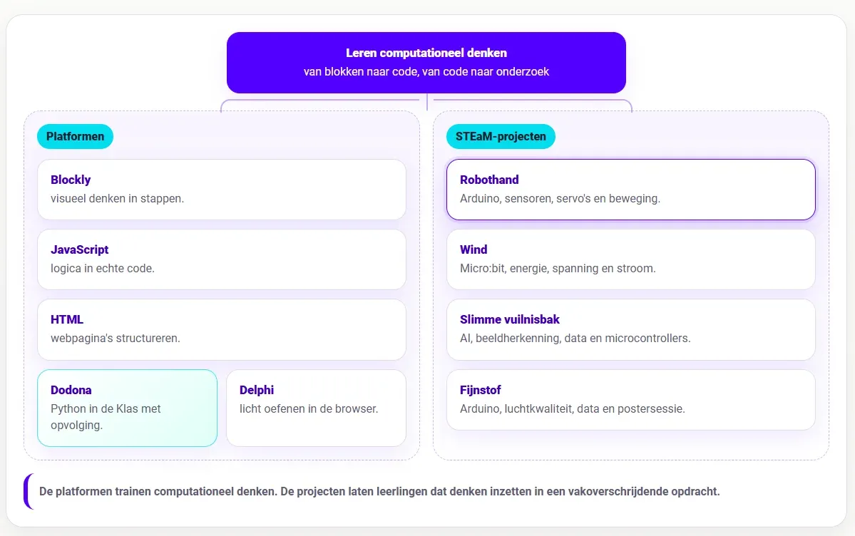
Task: Click the Platformen category pill
Action: 76,136
